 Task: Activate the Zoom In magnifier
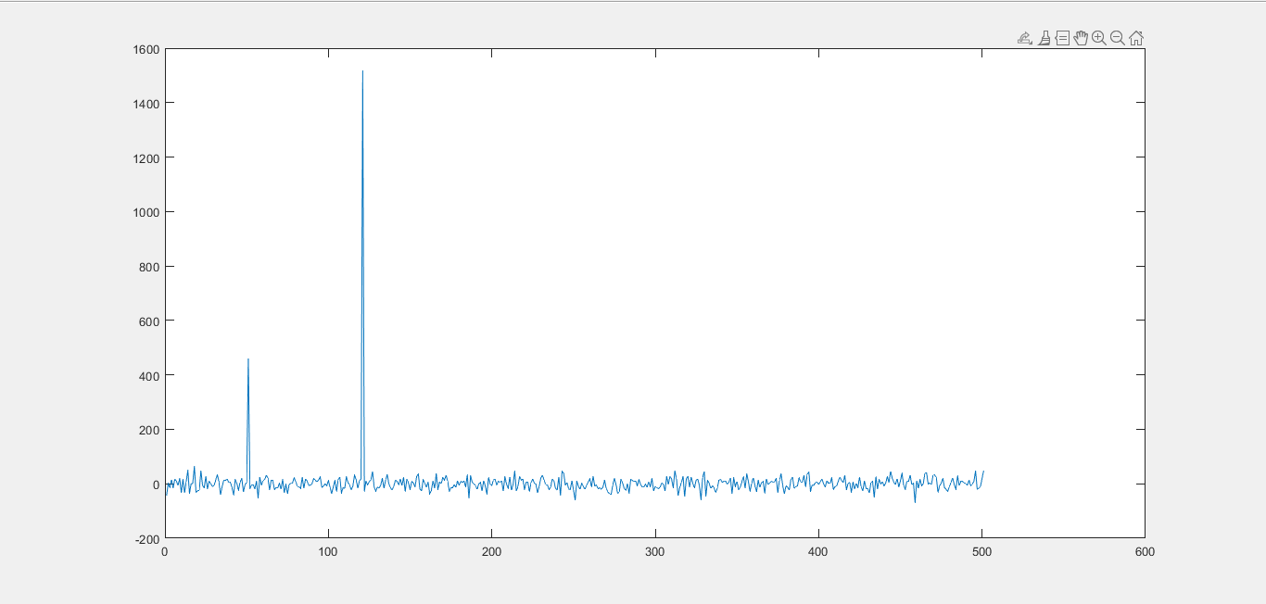pyautogui.click(x=1099, y=38)
